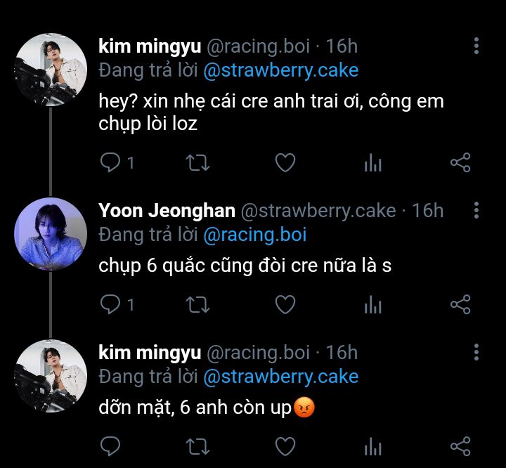Image resolution: width=506 pixels, height=468 pixels.
Task: Open Yoon Jeonghan's profile picture
Action: pos(51,233)
